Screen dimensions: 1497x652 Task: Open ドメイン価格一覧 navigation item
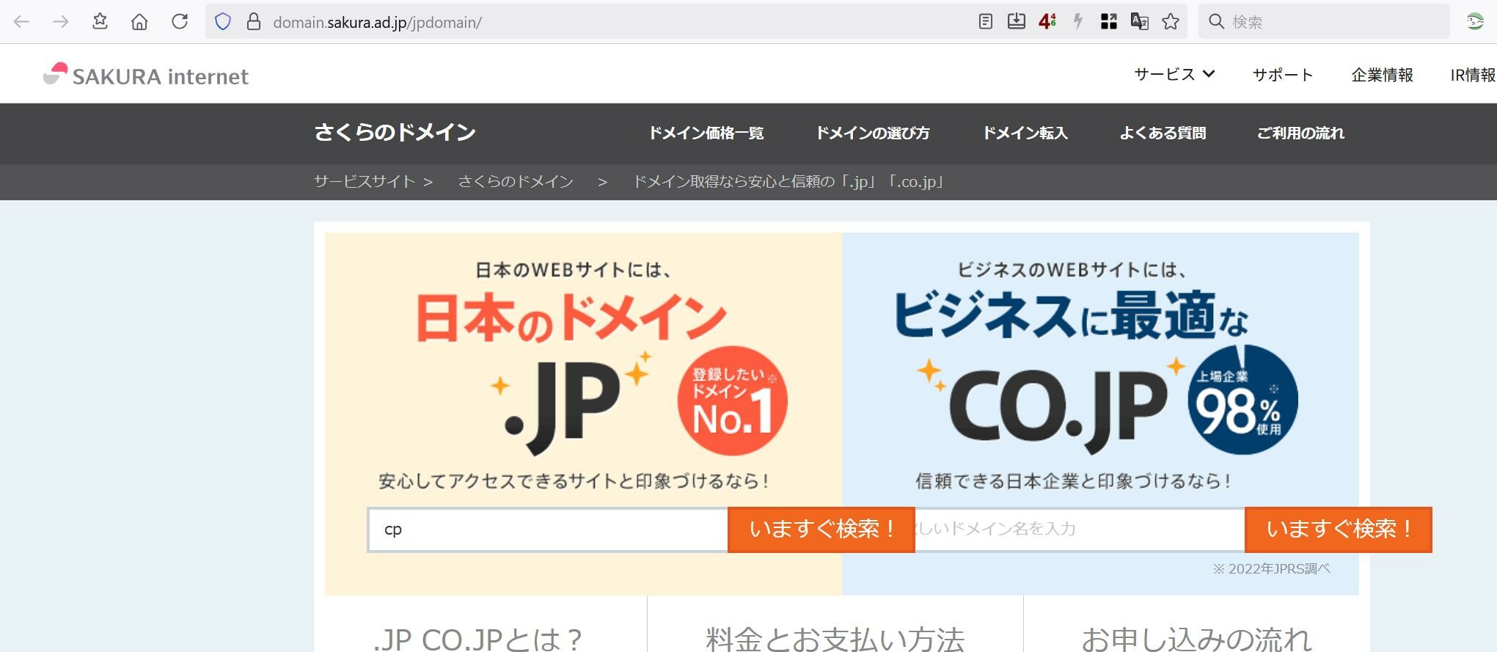706,133
